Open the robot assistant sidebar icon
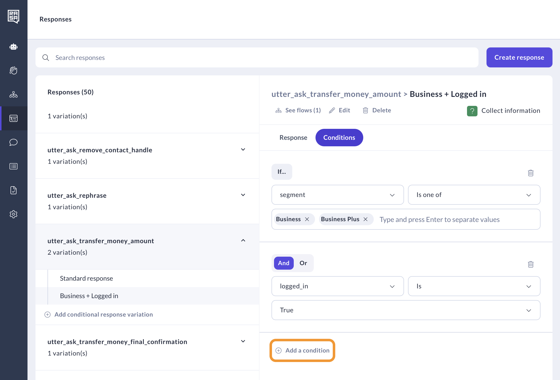 [x=13, y=47]
